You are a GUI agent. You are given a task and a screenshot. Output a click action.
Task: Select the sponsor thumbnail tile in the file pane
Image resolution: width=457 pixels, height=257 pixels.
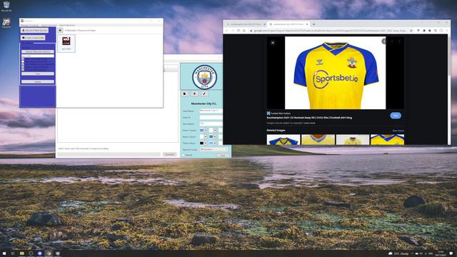[x=66, y=44]
